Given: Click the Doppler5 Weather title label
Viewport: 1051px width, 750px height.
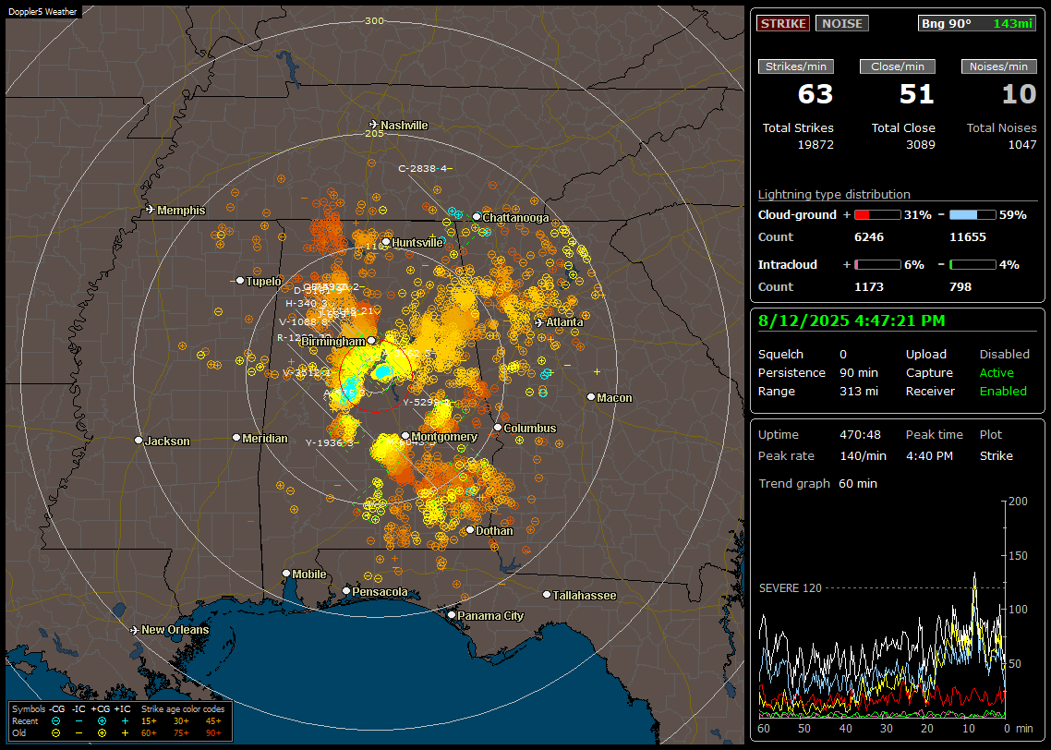Looking at the screenshot, I should pyautogui.click(x=42, y=11).
